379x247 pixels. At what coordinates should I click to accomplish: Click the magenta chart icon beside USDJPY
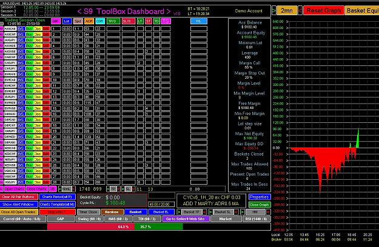pos(1,182)
